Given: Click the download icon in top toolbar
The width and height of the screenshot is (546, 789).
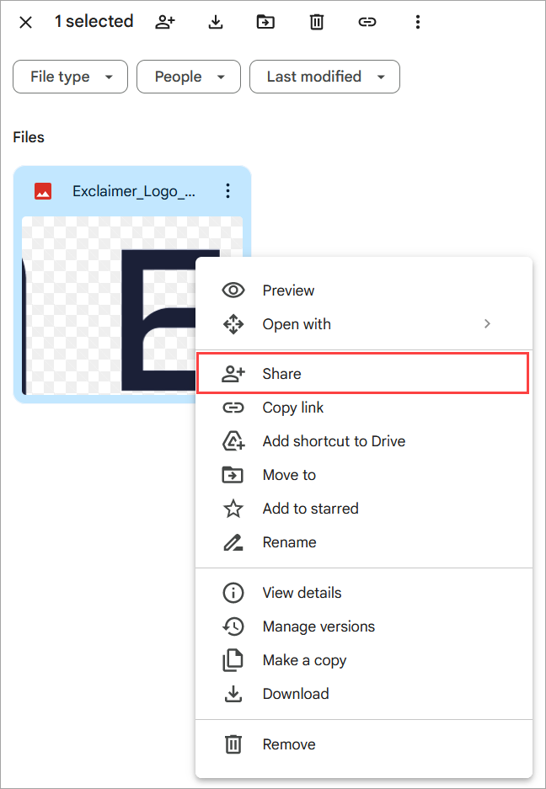Looking at the screenshot, I should (216, 23).
